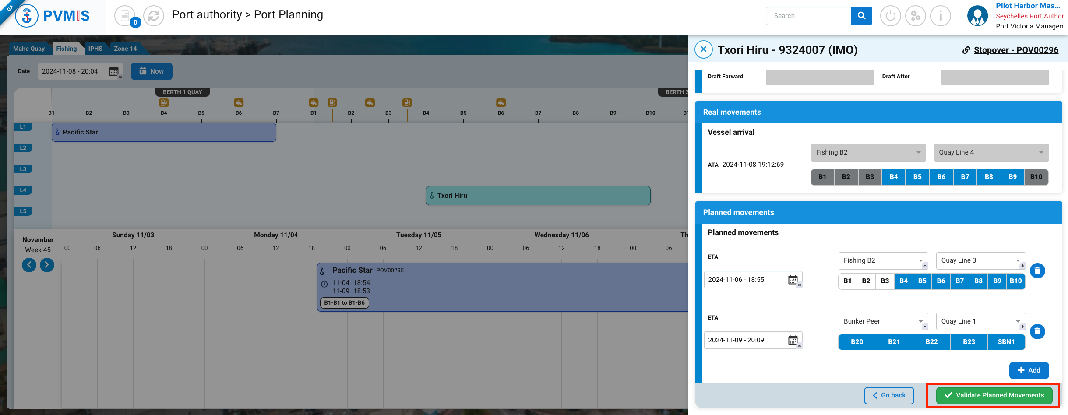This screenshot has width=1068, height=415.
Task: Open the settings gears icon
Action: coord(915,16)
